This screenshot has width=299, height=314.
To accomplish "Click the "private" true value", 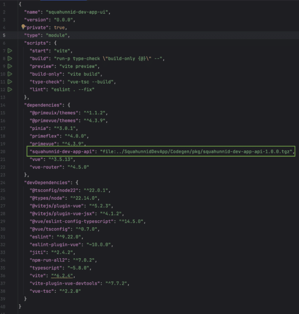I will 59,27.
